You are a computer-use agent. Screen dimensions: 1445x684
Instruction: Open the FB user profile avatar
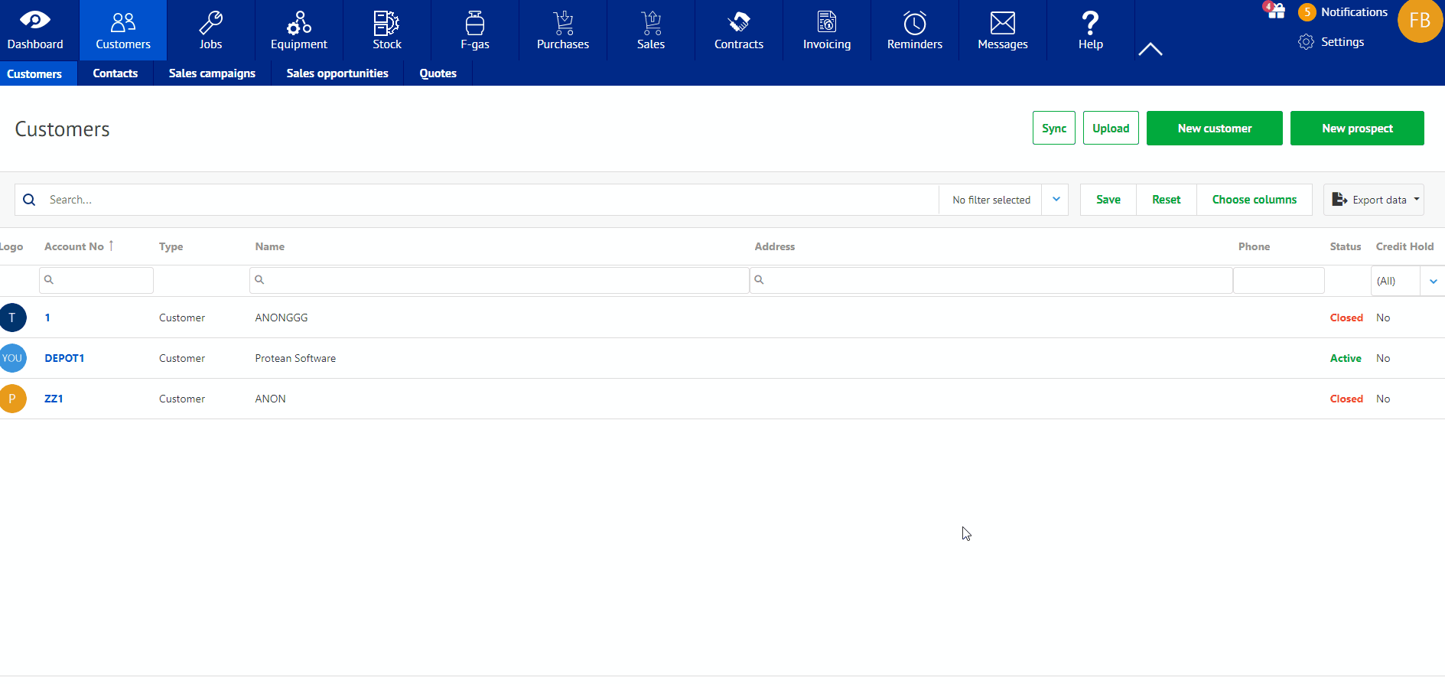1421,21
